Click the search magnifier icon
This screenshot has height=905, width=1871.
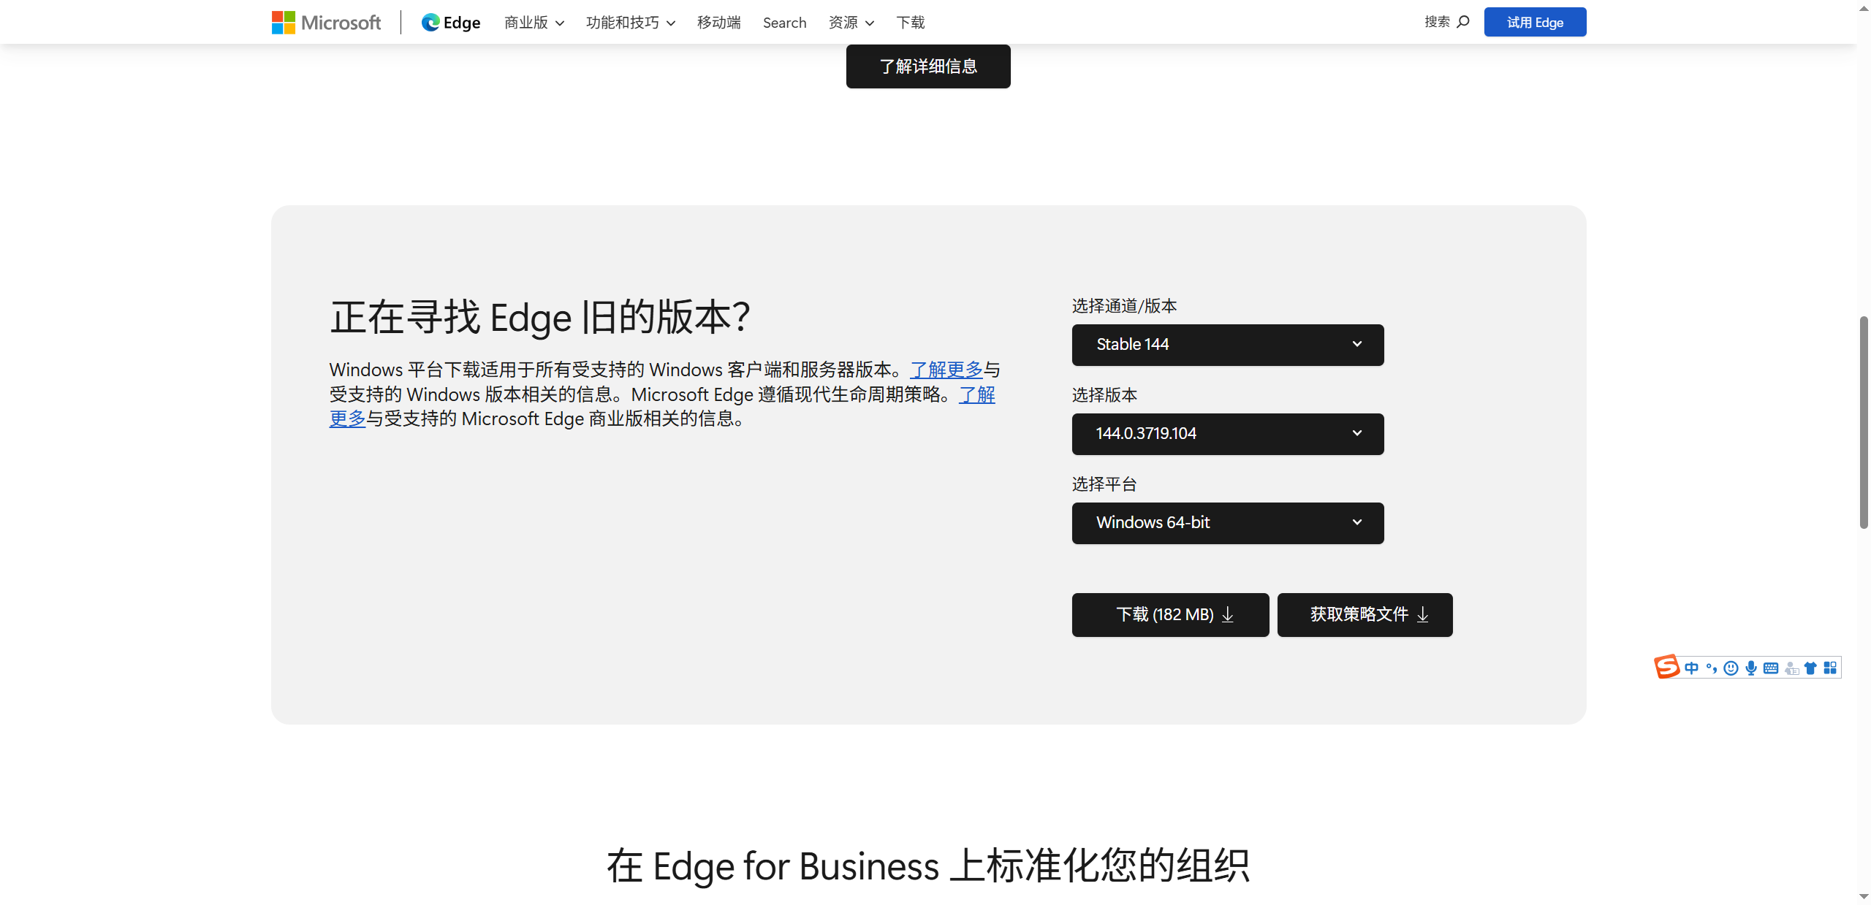tap(1462, 22)
